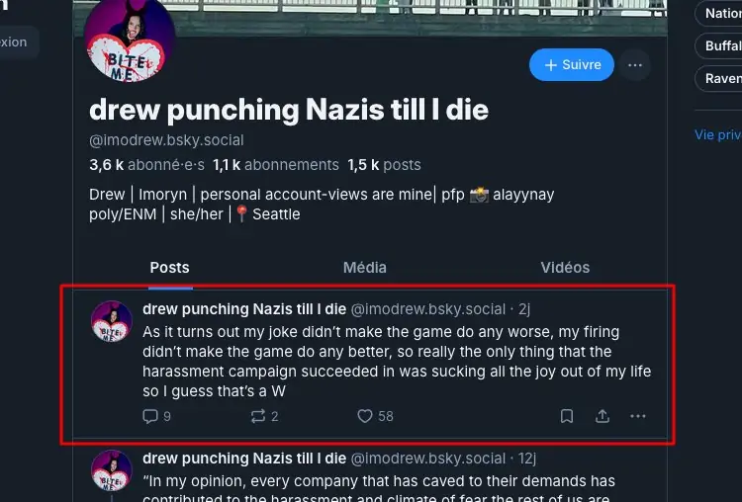Image resolution: width=742 pixels, height=502 pixels.
Task: Open the first post's 2j timestamp
Action: pos(524,309)
